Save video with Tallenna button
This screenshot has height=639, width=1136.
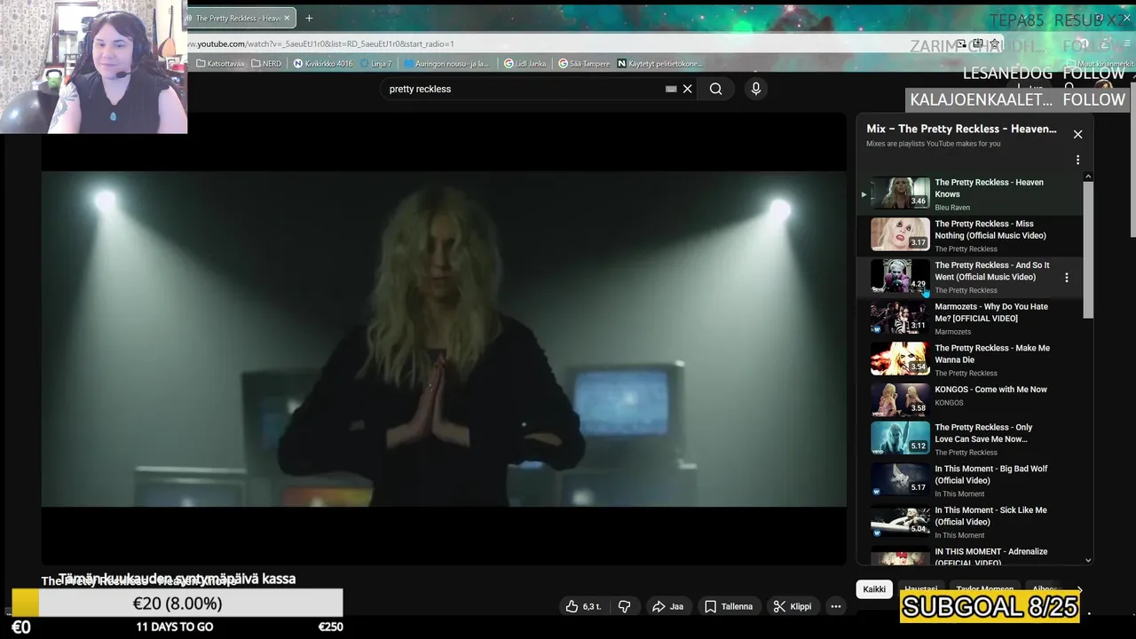(728, 606)
